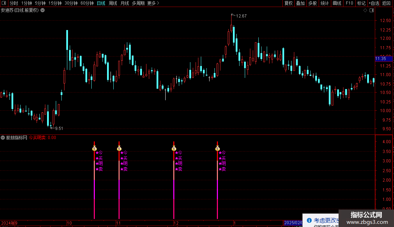Open the 多股 multi-stock view
This screenshot has height=227, width=394.
(312, 3)
